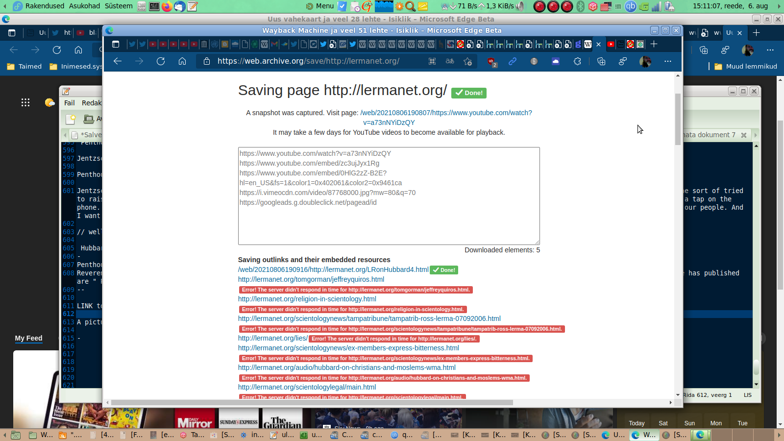Click The Guardian thumbnail in the news feed
Screen dimensions: 784x441
click(283, 418)
